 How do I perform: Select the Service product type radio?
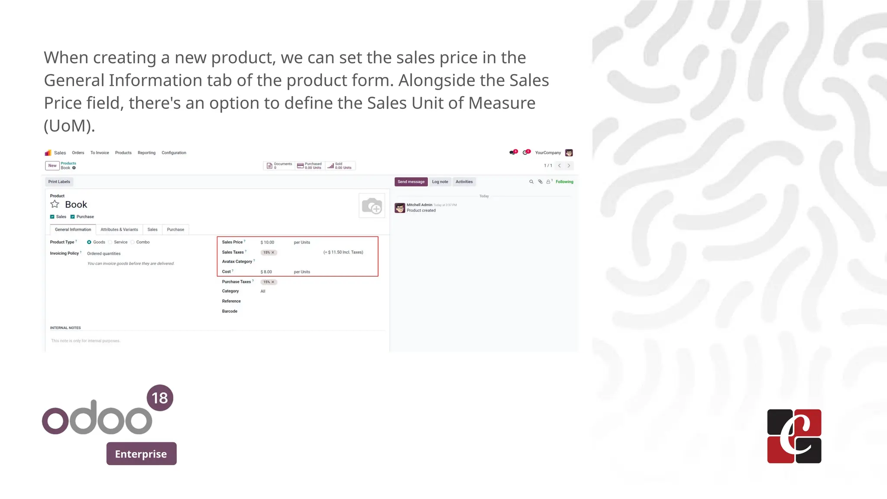coord(110,242)
